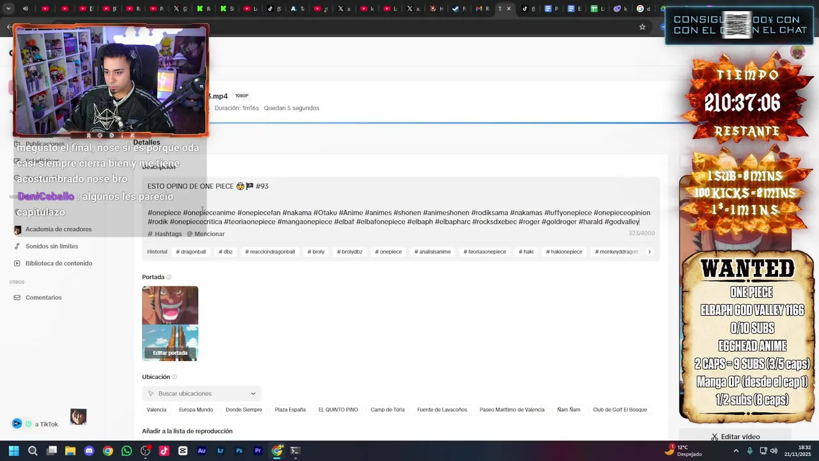Add the # dragonball hashtag suggestion
The image size is (819, 461).
[191, 252]
